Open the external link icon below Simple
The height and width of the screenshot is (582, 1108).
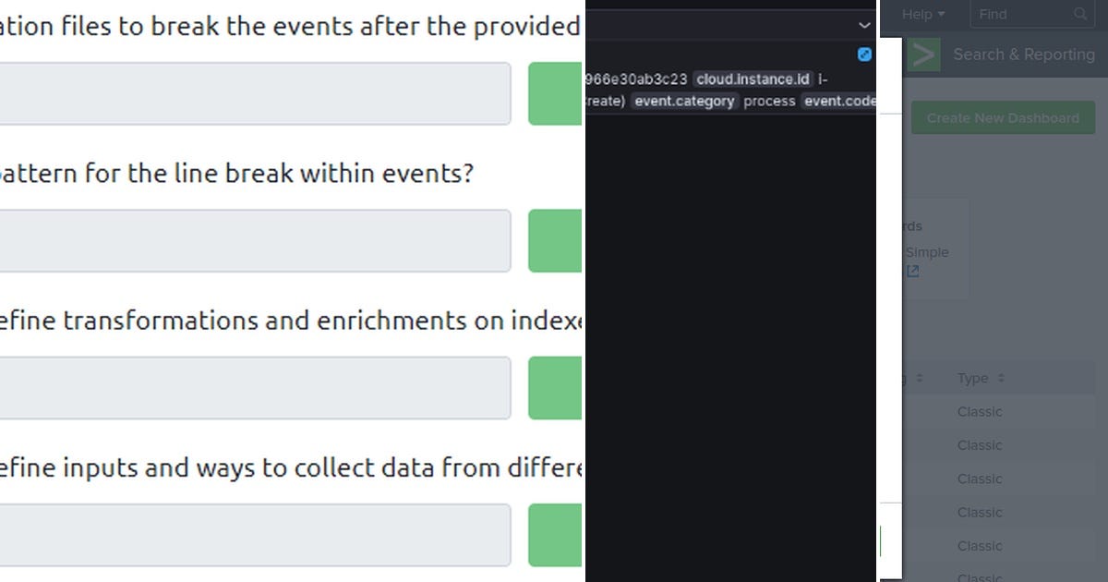click(912, 271)
